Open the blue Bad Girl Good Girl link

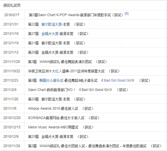(x=118, y=80)
